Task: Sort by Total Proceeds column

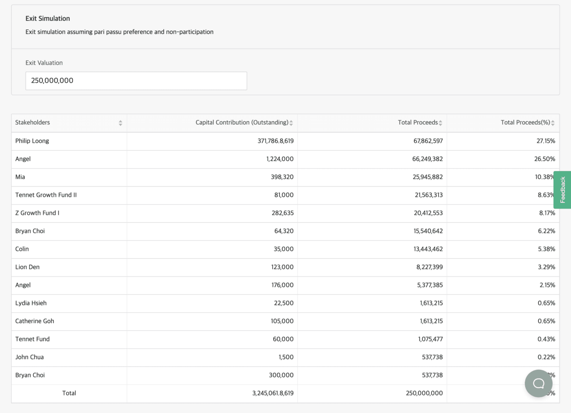Action: click(440, 123)
